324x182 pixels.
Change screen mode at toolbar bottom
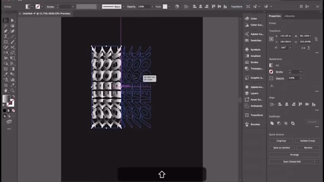(x=9, y=122)
